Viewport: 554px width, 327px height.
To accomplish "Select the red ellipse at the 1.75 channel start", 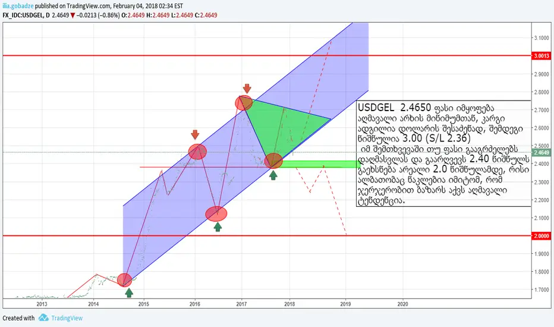I will point(124,280).
